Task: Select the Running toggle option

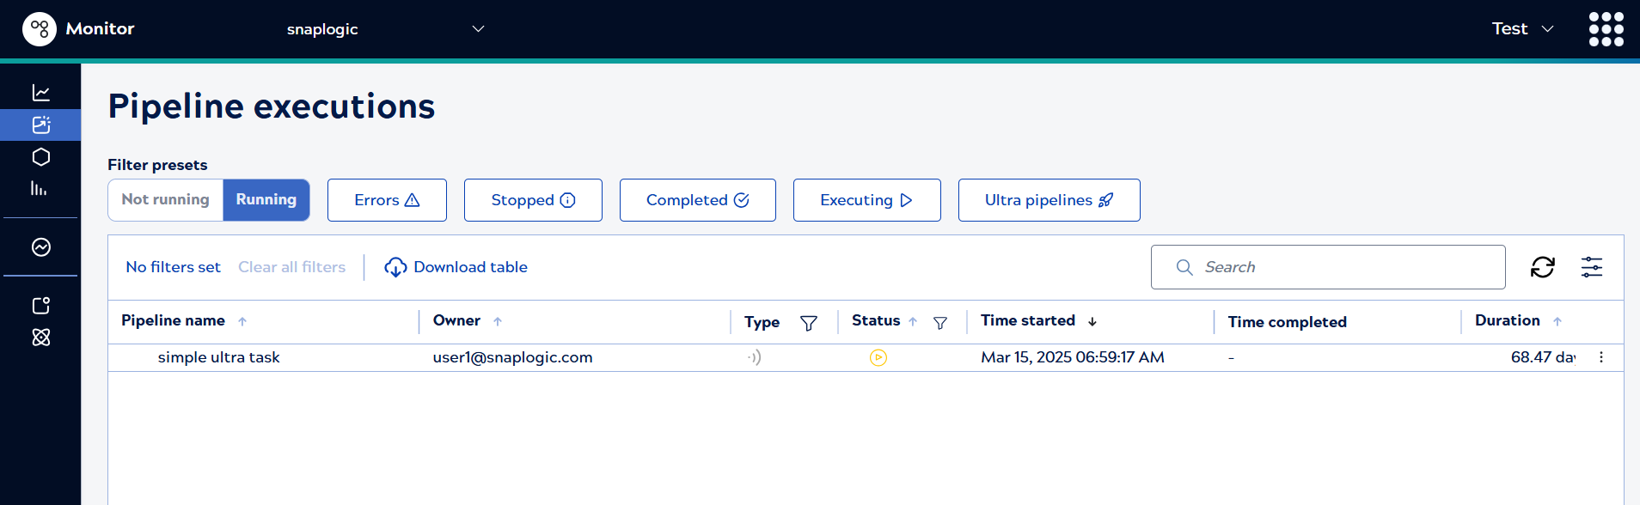Action: click(x=266, y=200)
